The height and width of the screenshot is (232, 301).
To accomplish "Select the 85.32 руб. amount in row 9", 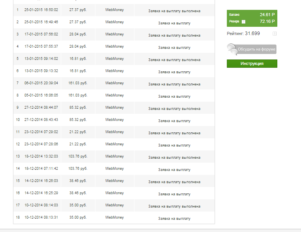I will click(x=78, y=108).
